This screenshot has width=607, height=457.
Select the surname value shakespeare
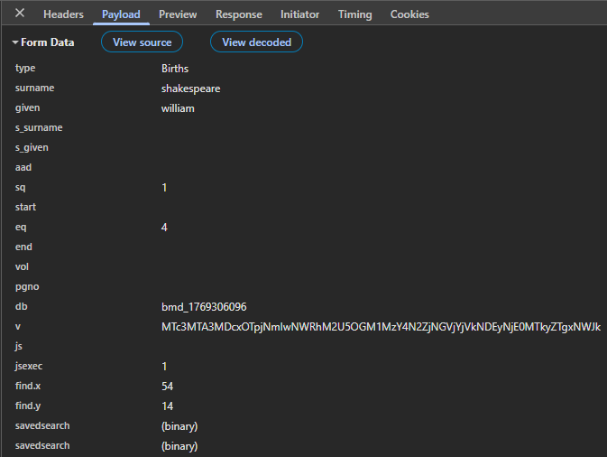coord(190,89)
